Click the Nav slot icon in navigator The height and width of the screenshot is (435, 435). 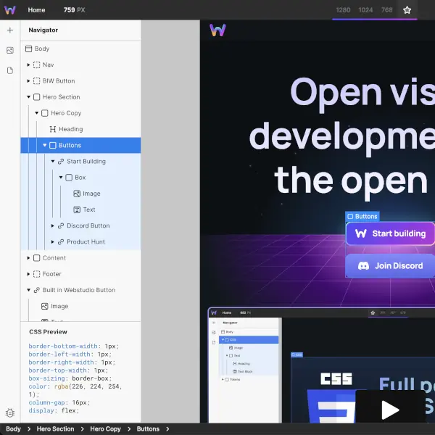(x=37, y=65)
